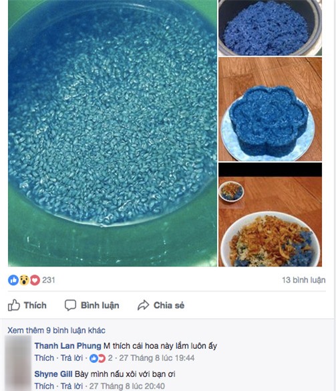336x391 pixels.
Task: Open the blue rice in cooker photo
Action: click(270, 27)
